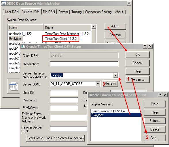Click Cancel in the Client DSN Setup dialog
Viewport: 169px width, 147px height.
(138, 63)
